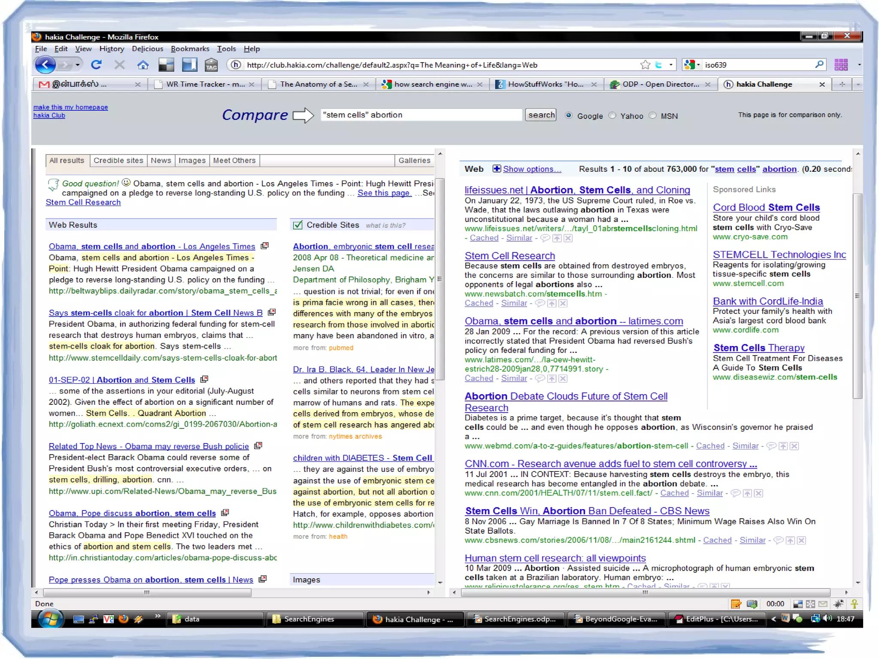Viewport: 879px width, 659px height.
Task: Open the CNN.com Research avenue result link
Action: (611, 463)
